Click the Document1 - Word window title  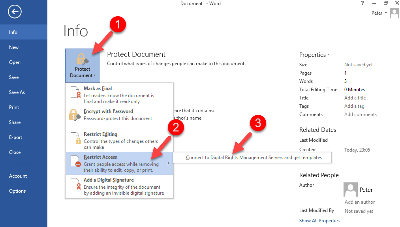coord(201,4)
